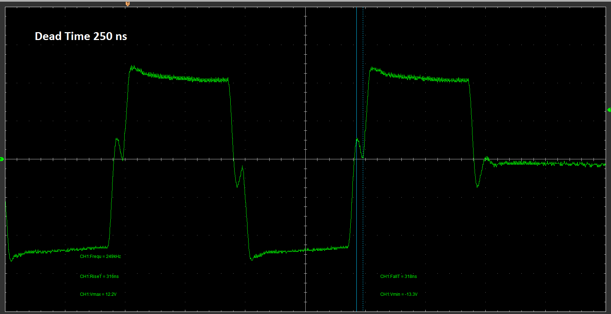This screenshot has height=314, width=611.
Task: Select the solid blue vertical cursor line
Action: click(356, 159)
